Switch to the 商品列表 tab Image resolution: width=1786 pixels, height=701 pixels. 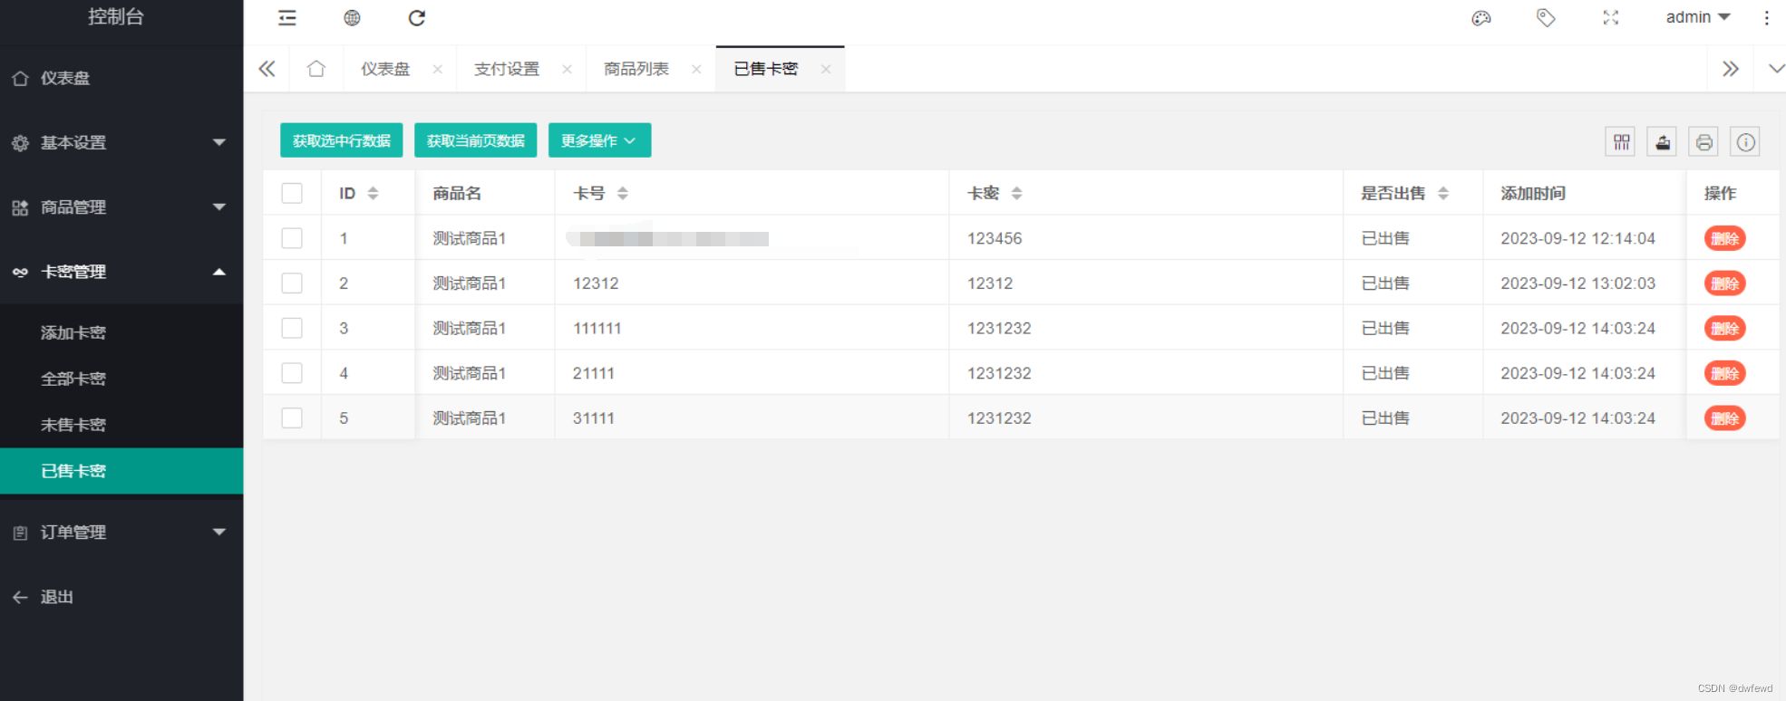(636, 69)
